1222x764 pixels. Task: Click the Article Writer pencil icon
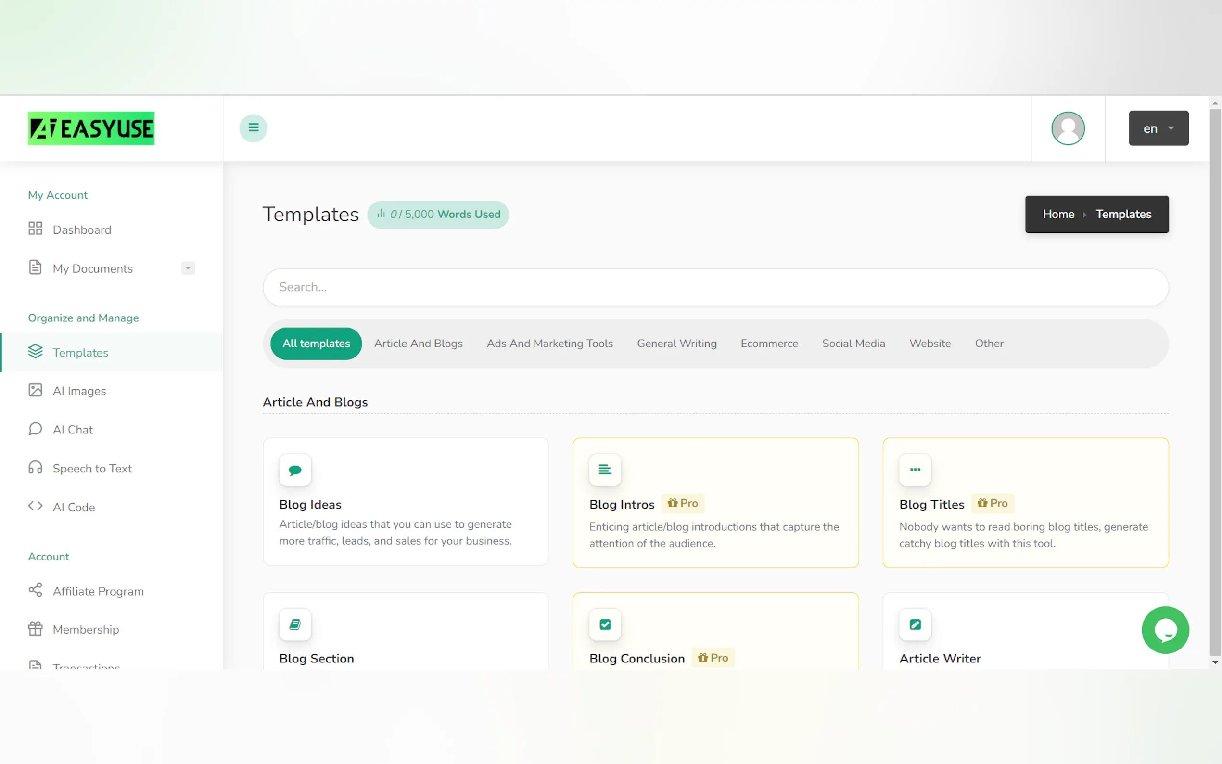pos(915,624)
